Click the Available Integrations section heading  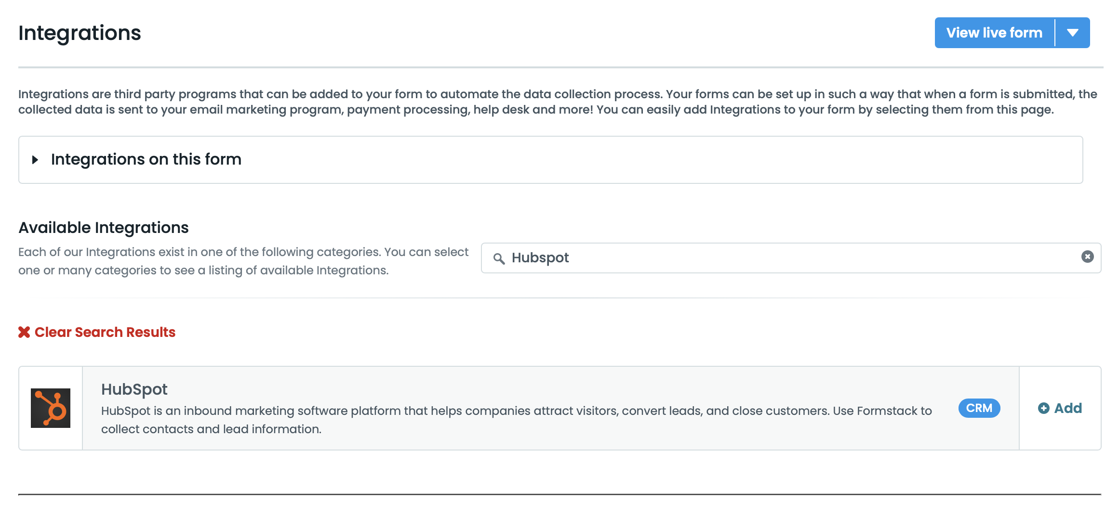click(103, 228)
